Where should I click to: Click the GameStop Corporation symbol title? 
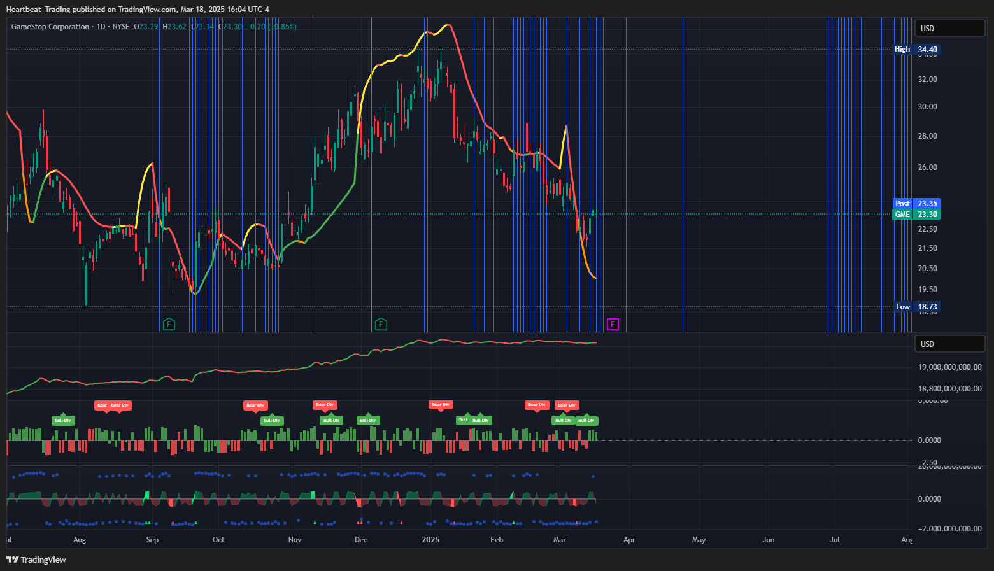pos(50,27)
